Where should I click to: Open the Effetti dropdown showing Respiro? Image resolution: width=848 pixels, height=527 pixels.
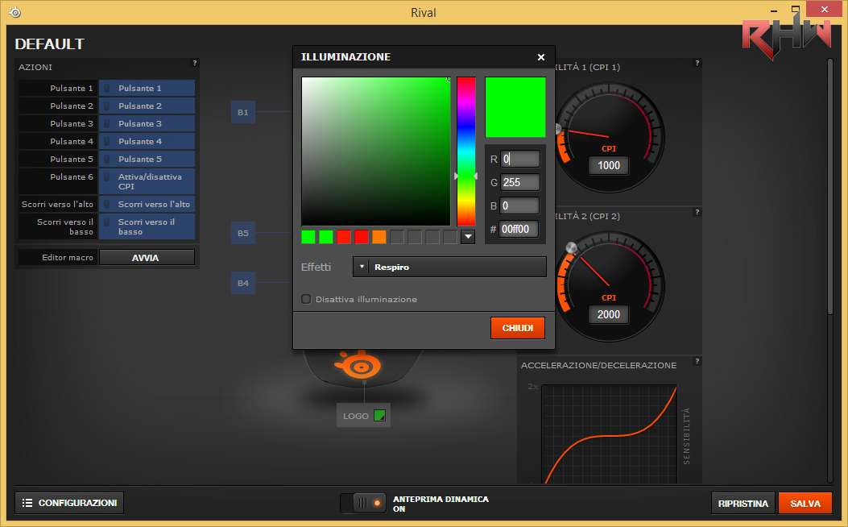coord(449,268)
